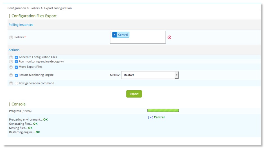Remove the Central poller tag with x

115,35
